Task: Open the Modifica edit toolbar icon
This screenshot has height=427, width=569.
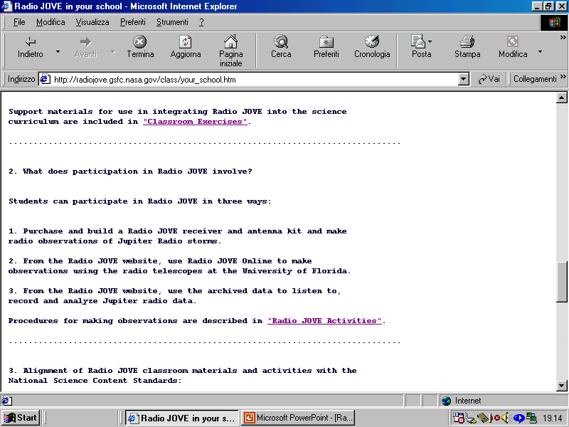Action: pyautogui.click(x=512, y=42)
